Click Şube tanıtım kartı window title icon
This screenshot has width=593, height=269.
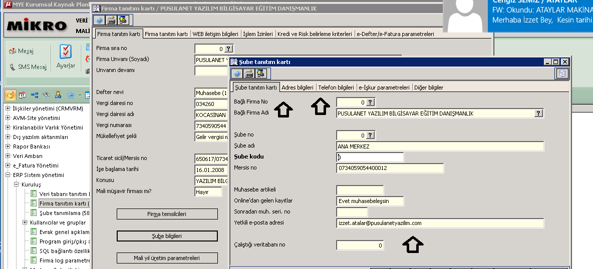tap(234, 62)
